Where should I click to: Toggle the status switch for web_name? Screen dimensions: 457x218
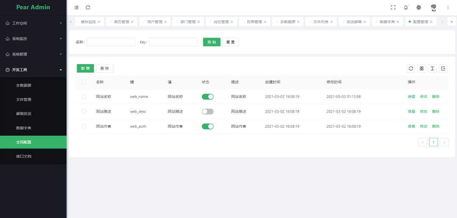click(207, 97)
